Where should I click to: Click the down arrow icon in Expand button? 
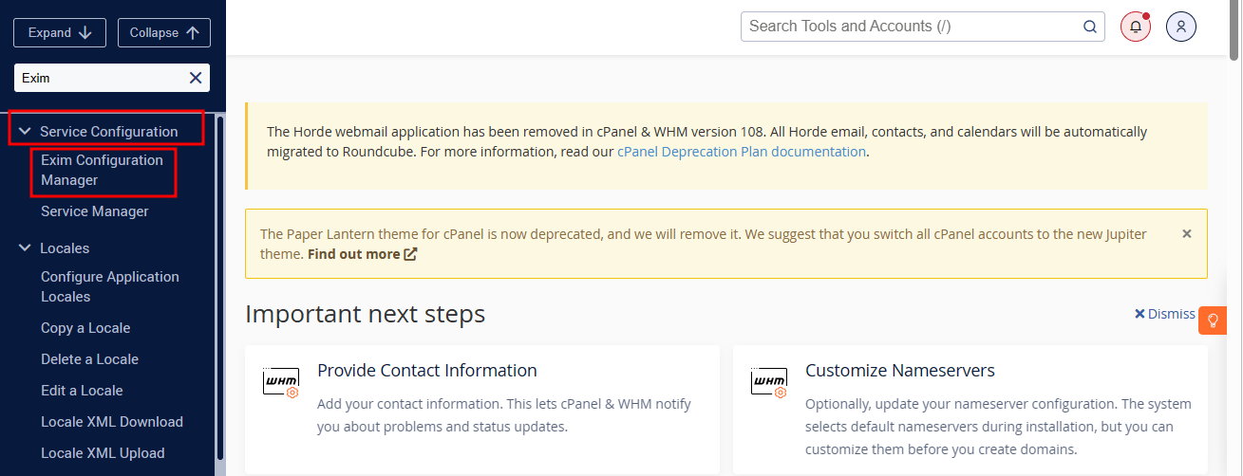[x=86, y=32]
